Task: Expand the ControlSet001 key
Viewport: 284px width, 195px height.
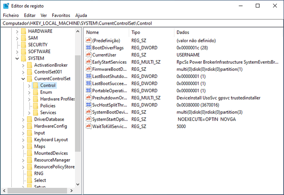Action: (23, 72)
